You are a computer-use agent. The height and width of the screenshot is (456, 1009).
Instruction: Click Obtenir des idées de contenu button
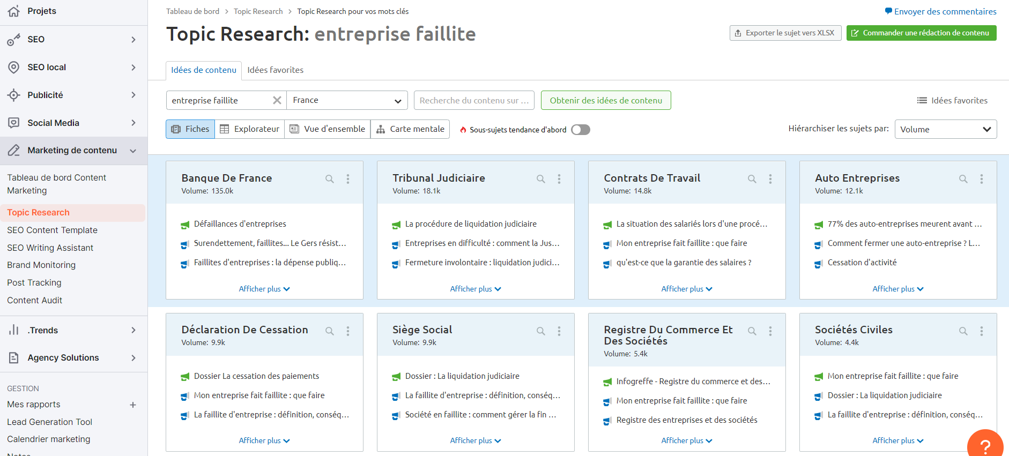coord(606,100)
